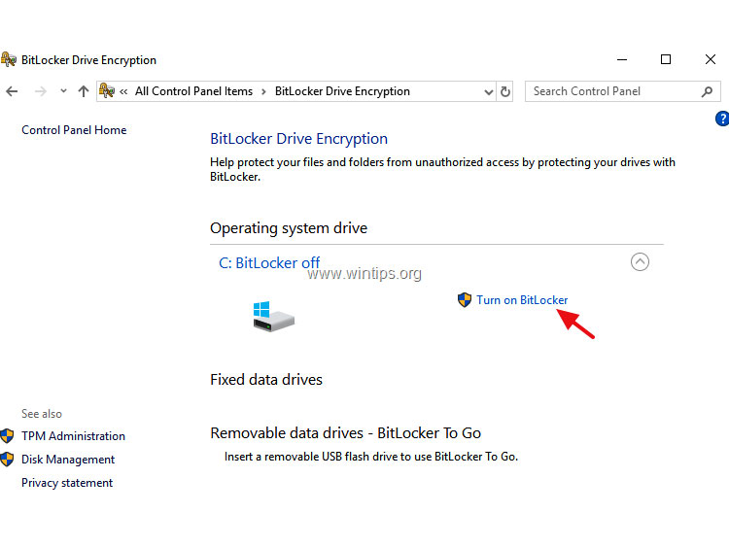Click the search magnifier icon

click(x=707, y=91)
